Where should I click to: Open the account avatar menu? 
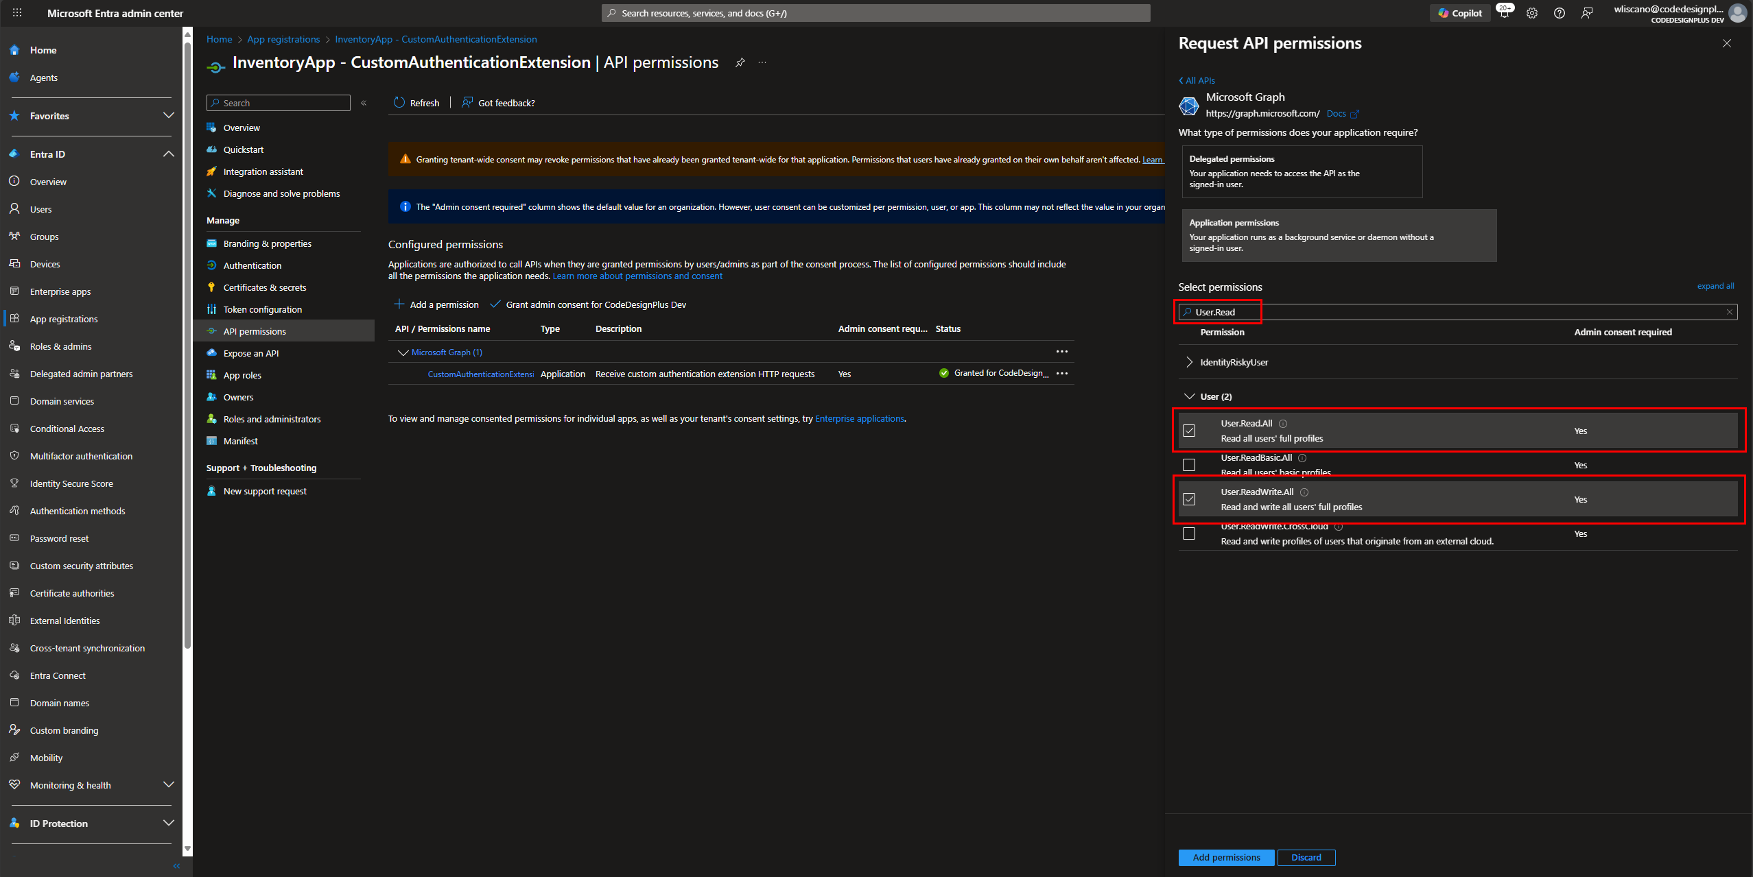tap(1738, 13)
